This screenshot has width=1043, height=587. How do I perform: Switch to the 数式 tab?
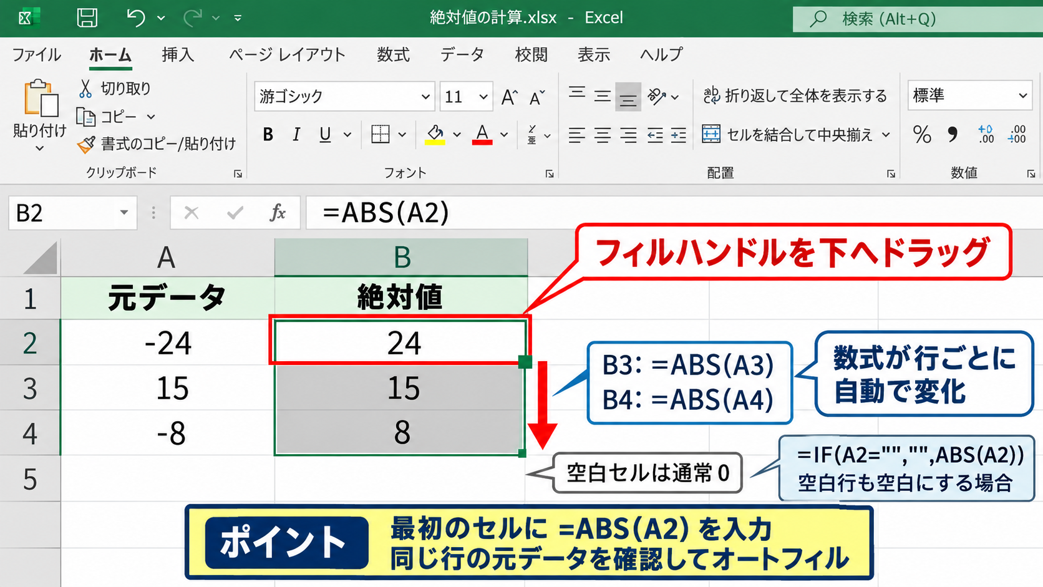pos(393,55)
